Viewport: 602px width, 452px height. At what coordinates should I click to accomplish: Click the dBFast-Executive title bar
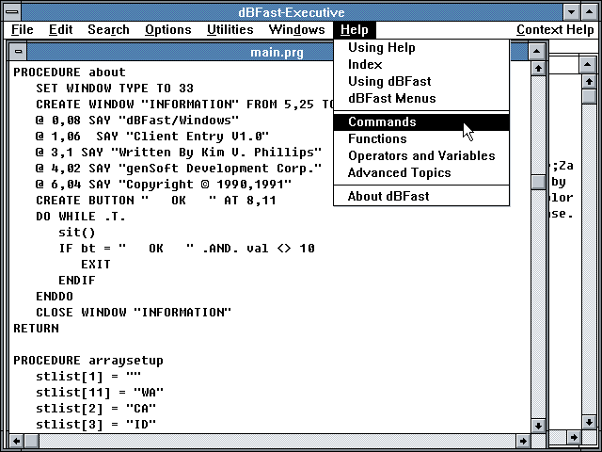click(x=292, y=12)
